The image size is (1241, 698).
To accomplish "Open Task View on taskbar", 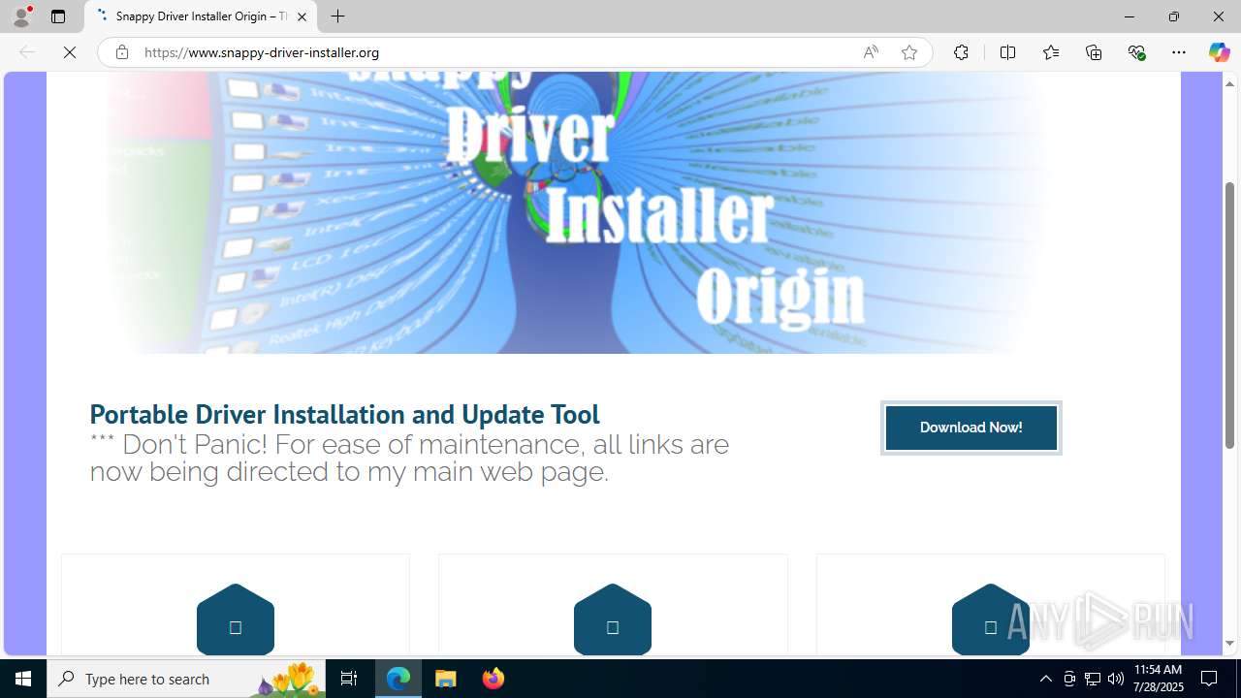I will click(349, 679).
